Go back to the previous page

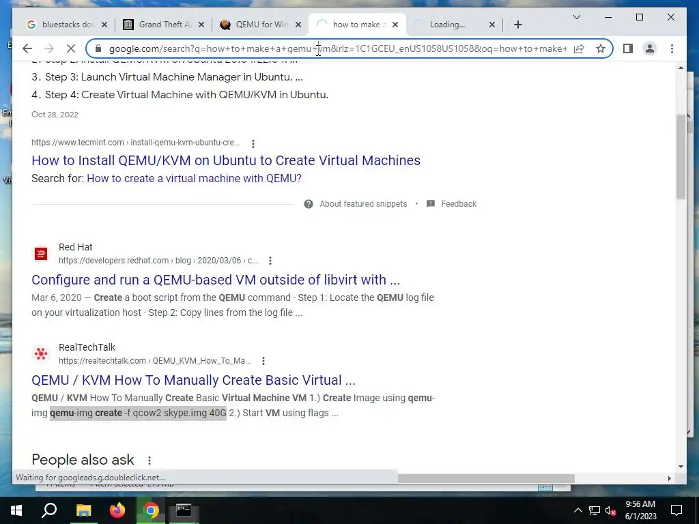27,48
